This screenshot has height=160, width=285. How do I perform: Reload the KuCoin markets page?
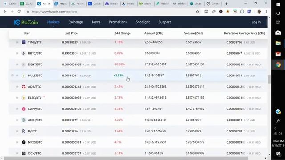tap(19, 12)
